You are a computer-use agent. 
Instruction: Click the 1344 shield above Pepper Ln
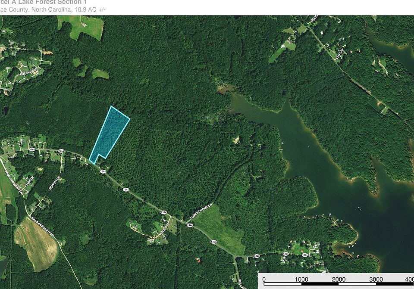click(61, 151)
